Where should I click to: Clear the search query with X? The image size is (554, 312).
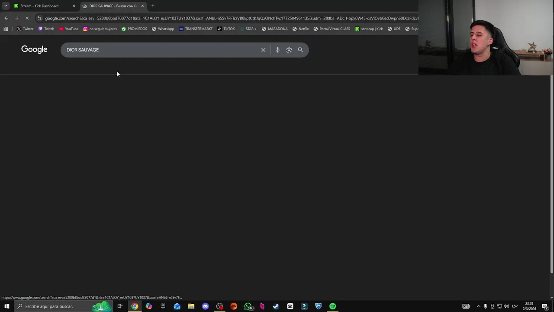[263, 50]
